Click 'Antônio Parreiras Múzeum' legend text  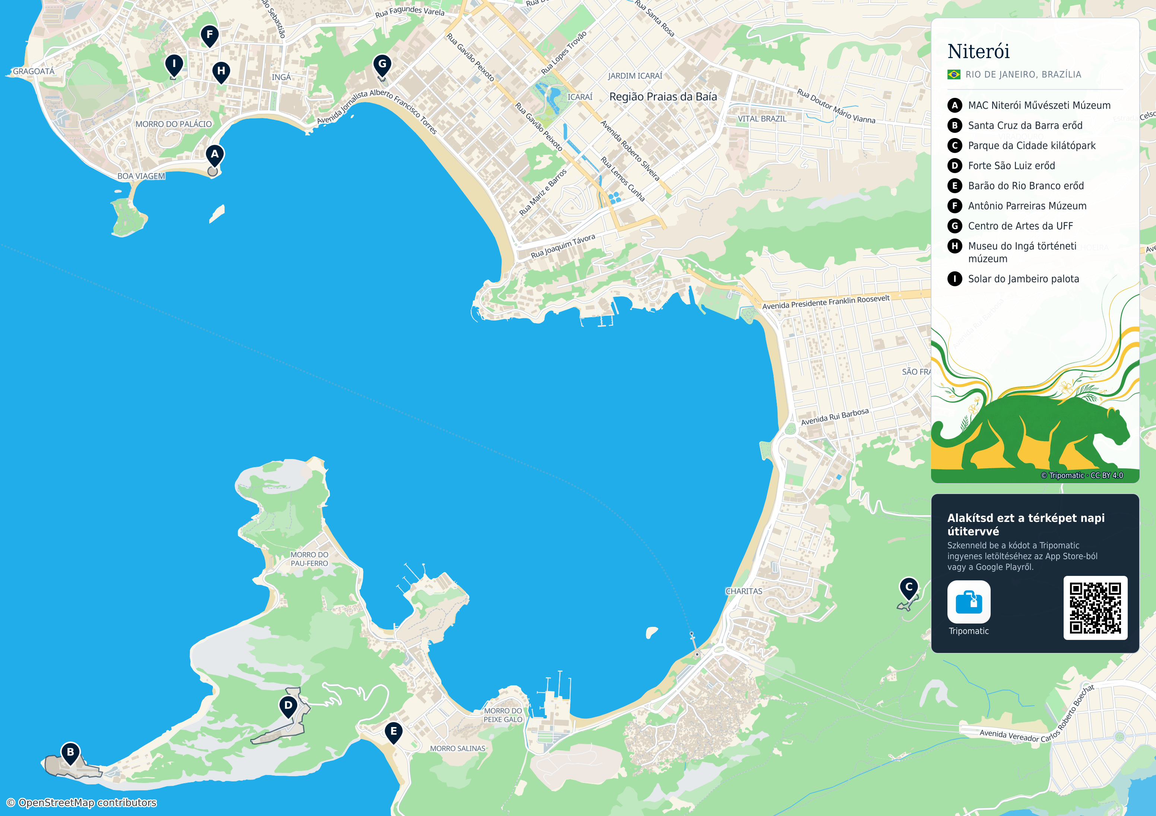tap(1027, 206)
